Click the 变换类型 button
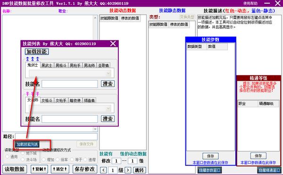The image size is (283, 175). [x=187, y=17]
